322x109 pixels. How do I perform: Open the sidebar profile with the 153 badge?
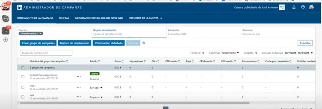[x=5, y=30]
